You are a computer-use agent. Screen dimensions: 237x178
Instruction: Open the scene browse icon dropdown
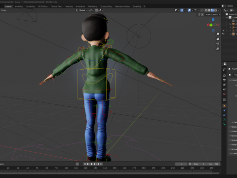pyautogui.click(x=224, y=6)
